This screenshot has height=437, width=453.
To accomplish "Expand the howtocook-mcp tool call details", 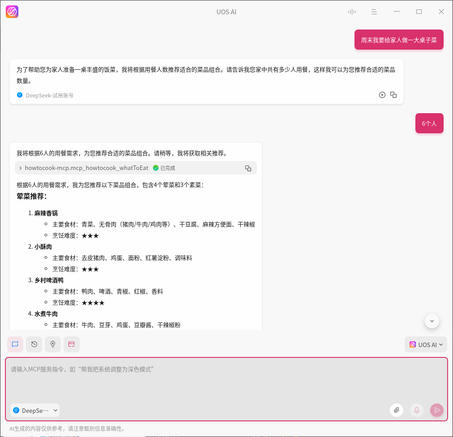I will click(21, 168).
